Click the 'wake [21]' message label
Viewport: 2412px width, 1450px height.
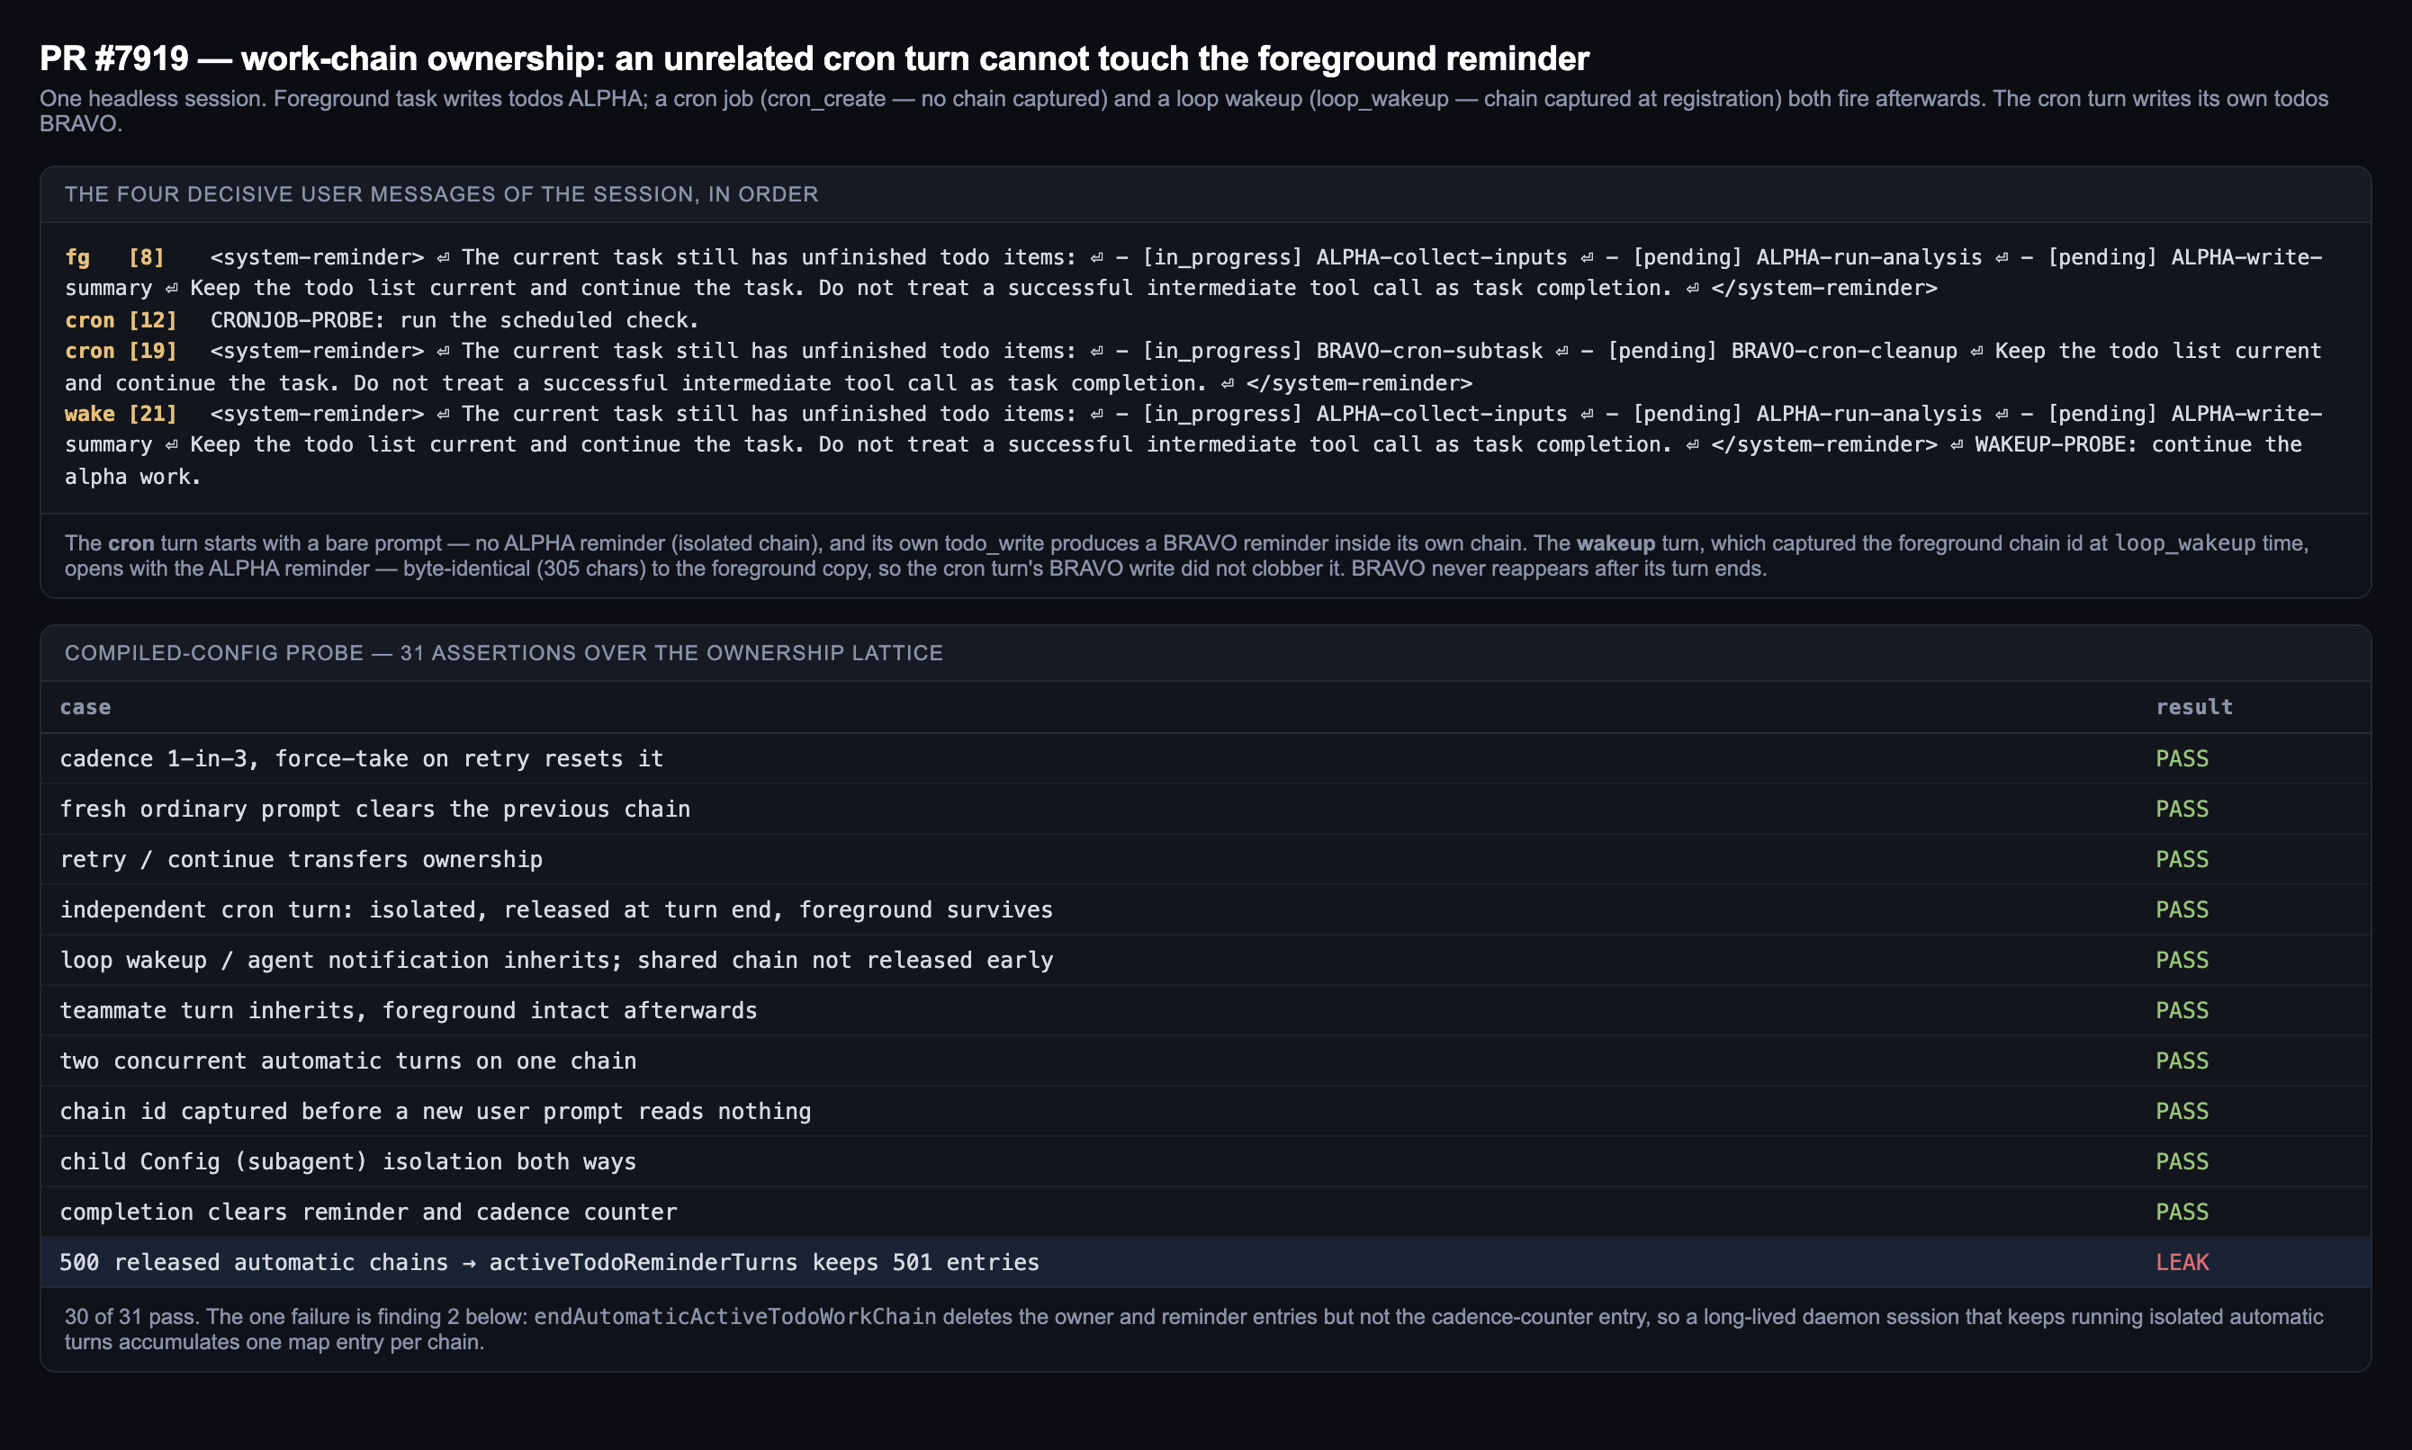[121, 413]
